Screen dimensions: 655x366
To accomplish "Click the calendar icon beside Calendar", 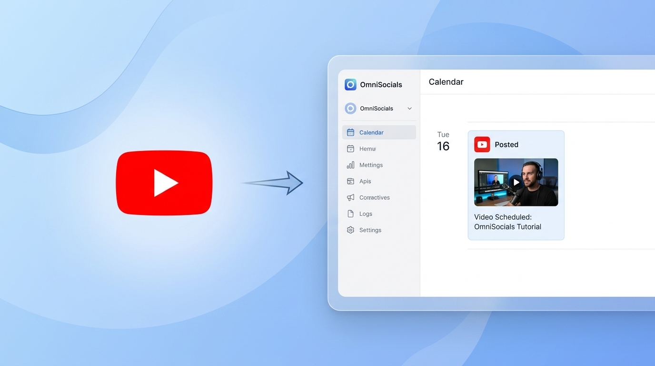I will point(350,132).
